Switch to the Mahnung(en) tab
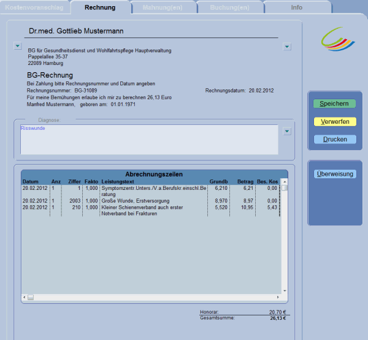The image size is (368, 340). click(164, 7)
